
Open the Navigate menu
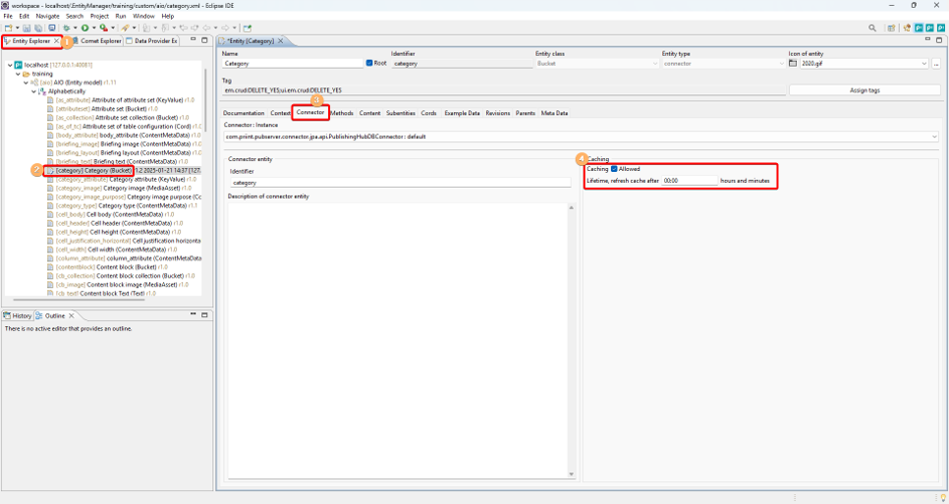pyautogui.click(x=48, y=16)
